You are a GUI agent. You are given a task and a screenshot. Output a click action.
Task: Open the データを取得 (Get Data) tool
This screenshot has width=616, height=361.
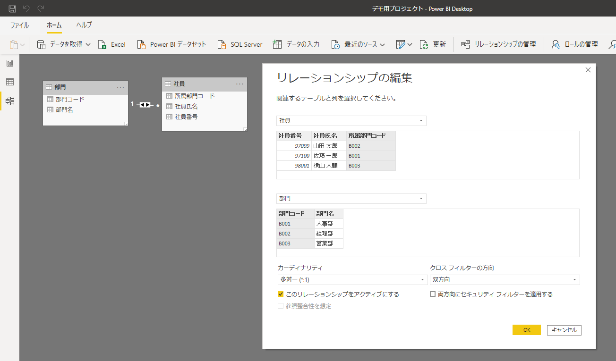tap(63, 44)
